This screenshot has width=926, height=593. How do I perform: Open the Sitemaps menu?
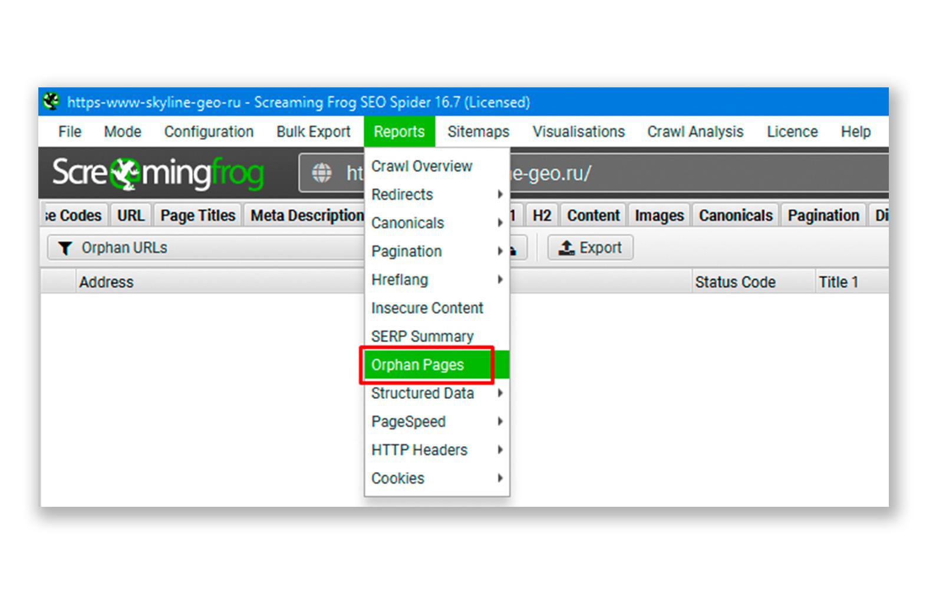478,132
